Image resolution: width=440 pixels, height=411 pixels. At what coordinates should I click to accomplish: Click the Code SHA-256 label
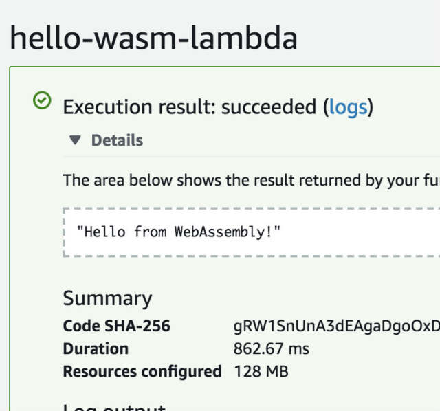tap(116, 326)
